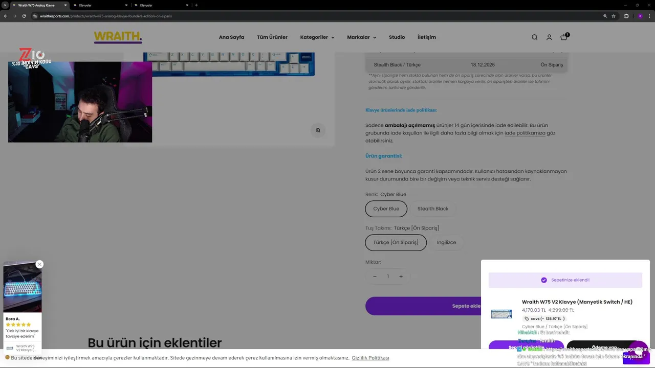Select Türkçe [Ön Sipariş] keycap option

tap(396, 242)
